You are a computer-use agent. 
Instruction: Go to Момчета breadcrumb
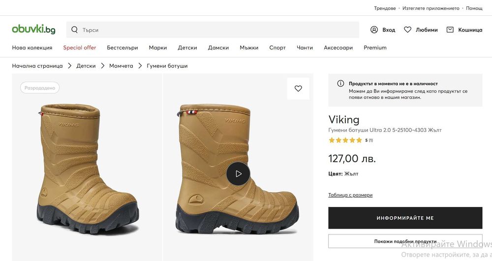[x=121, y=66]
